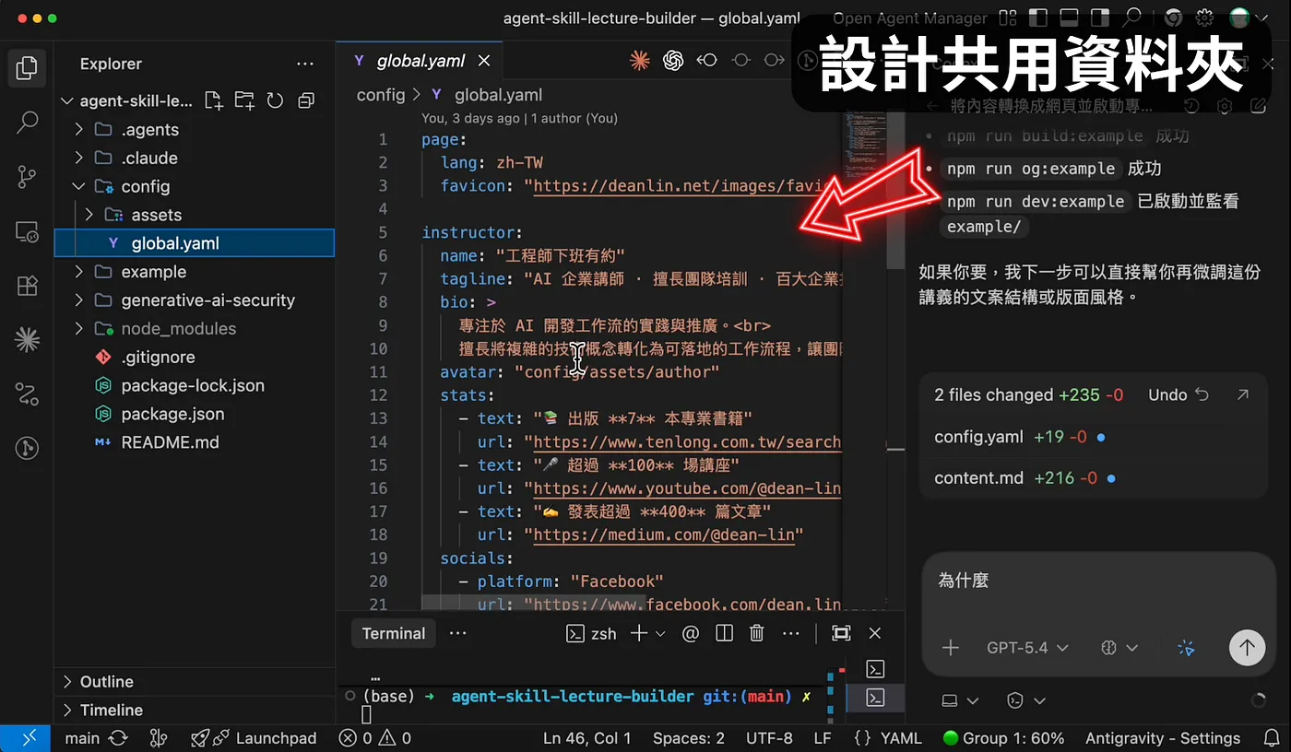Open the new terminal profile dropdown arrow
The image size is (1291, 752).
pos(660,633)
